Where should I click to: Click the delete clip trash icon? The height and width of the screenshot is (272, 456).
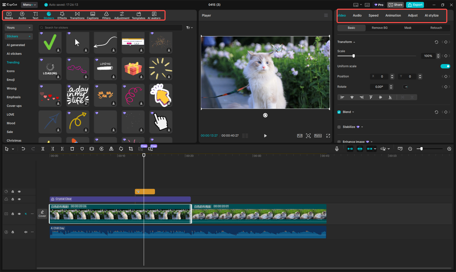click(72, 149)
